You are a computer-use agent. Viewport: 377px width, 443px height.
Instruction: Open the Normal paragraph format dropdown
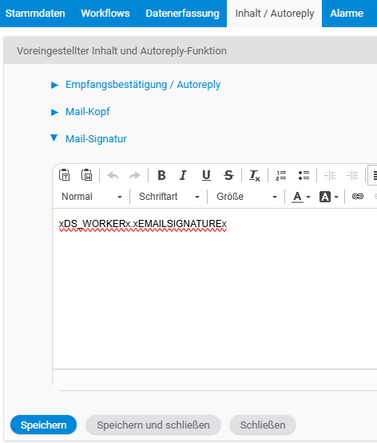point(92,197)
